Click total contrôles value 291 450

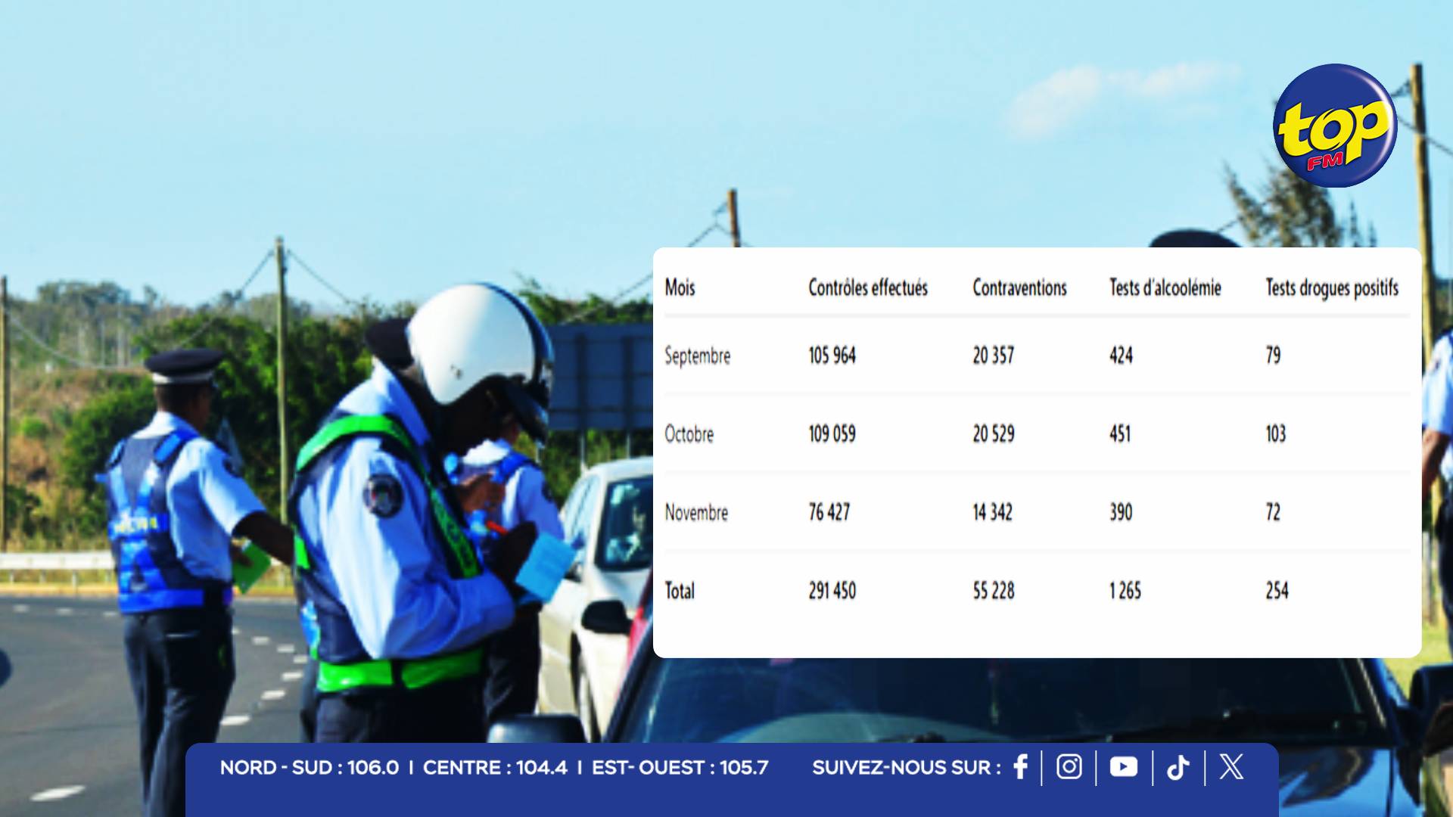tap(832, 591)
